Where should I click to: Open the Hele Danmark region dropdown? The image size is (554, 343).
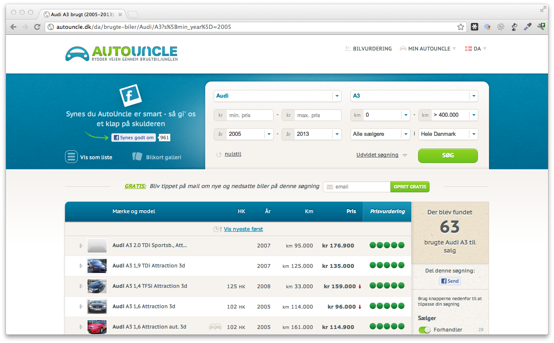pyautogui.click(x=448, y=134)
